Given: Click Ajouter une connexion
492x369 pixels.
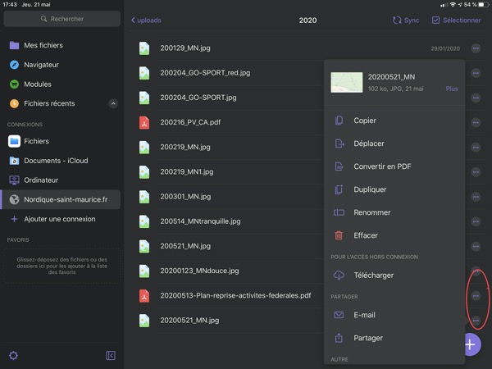Looking at the screenshot, I should click(x=59, y=219).
